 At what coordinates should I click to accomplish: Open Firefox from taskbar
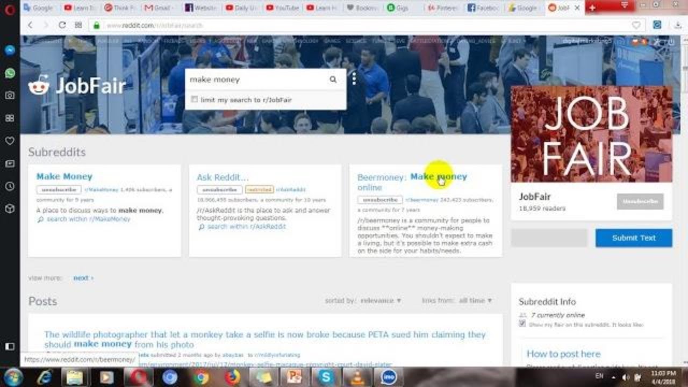(233, 378)
